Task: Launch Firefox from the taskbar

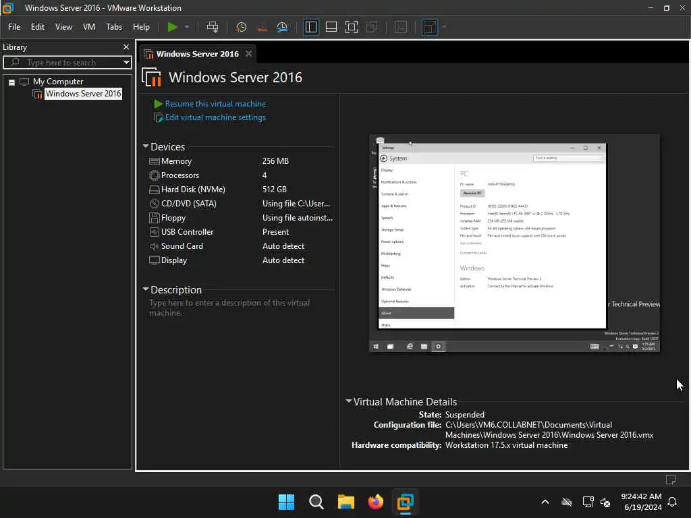Action: [375, 502]
